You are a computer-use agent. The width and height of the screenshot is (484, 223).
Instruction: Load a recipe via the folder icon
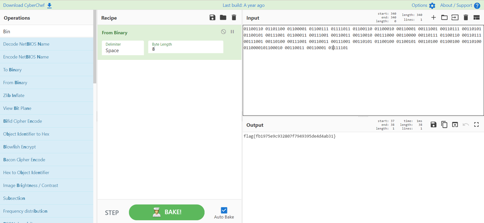tap(223, 18)
